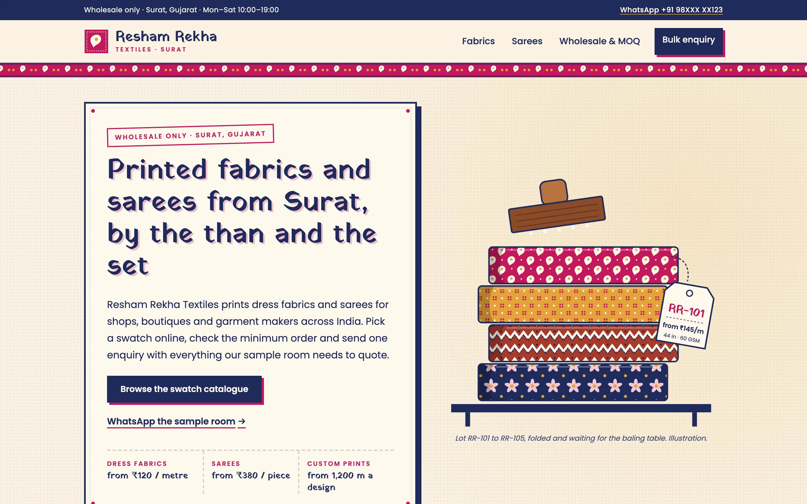Open Wholesale & MOQ page
Screen dimensions: 807x504
[x=599, y=41]
